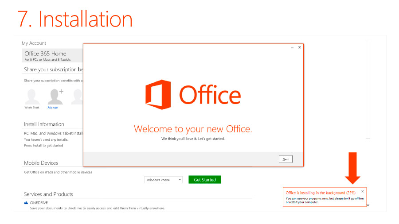
Task: Click the ONEDRIVE service label
Action: (x=39, y=203)
